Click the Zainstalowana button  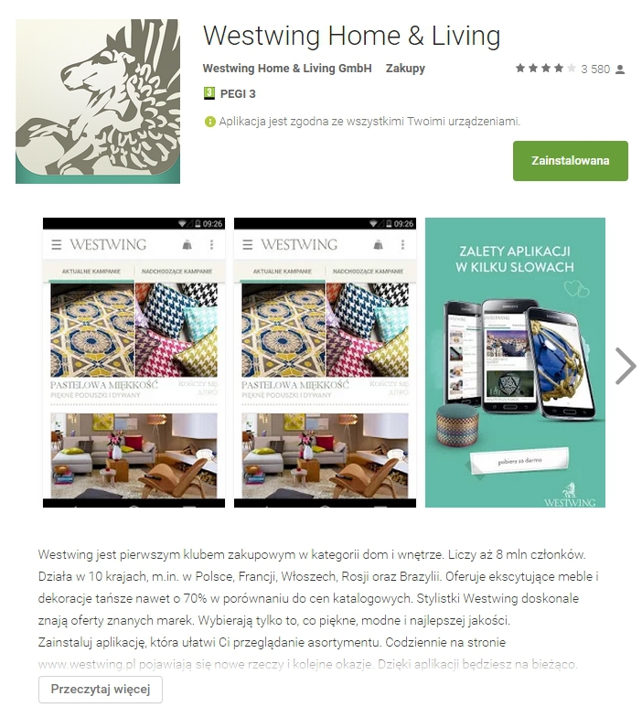(x=570, y=161)
